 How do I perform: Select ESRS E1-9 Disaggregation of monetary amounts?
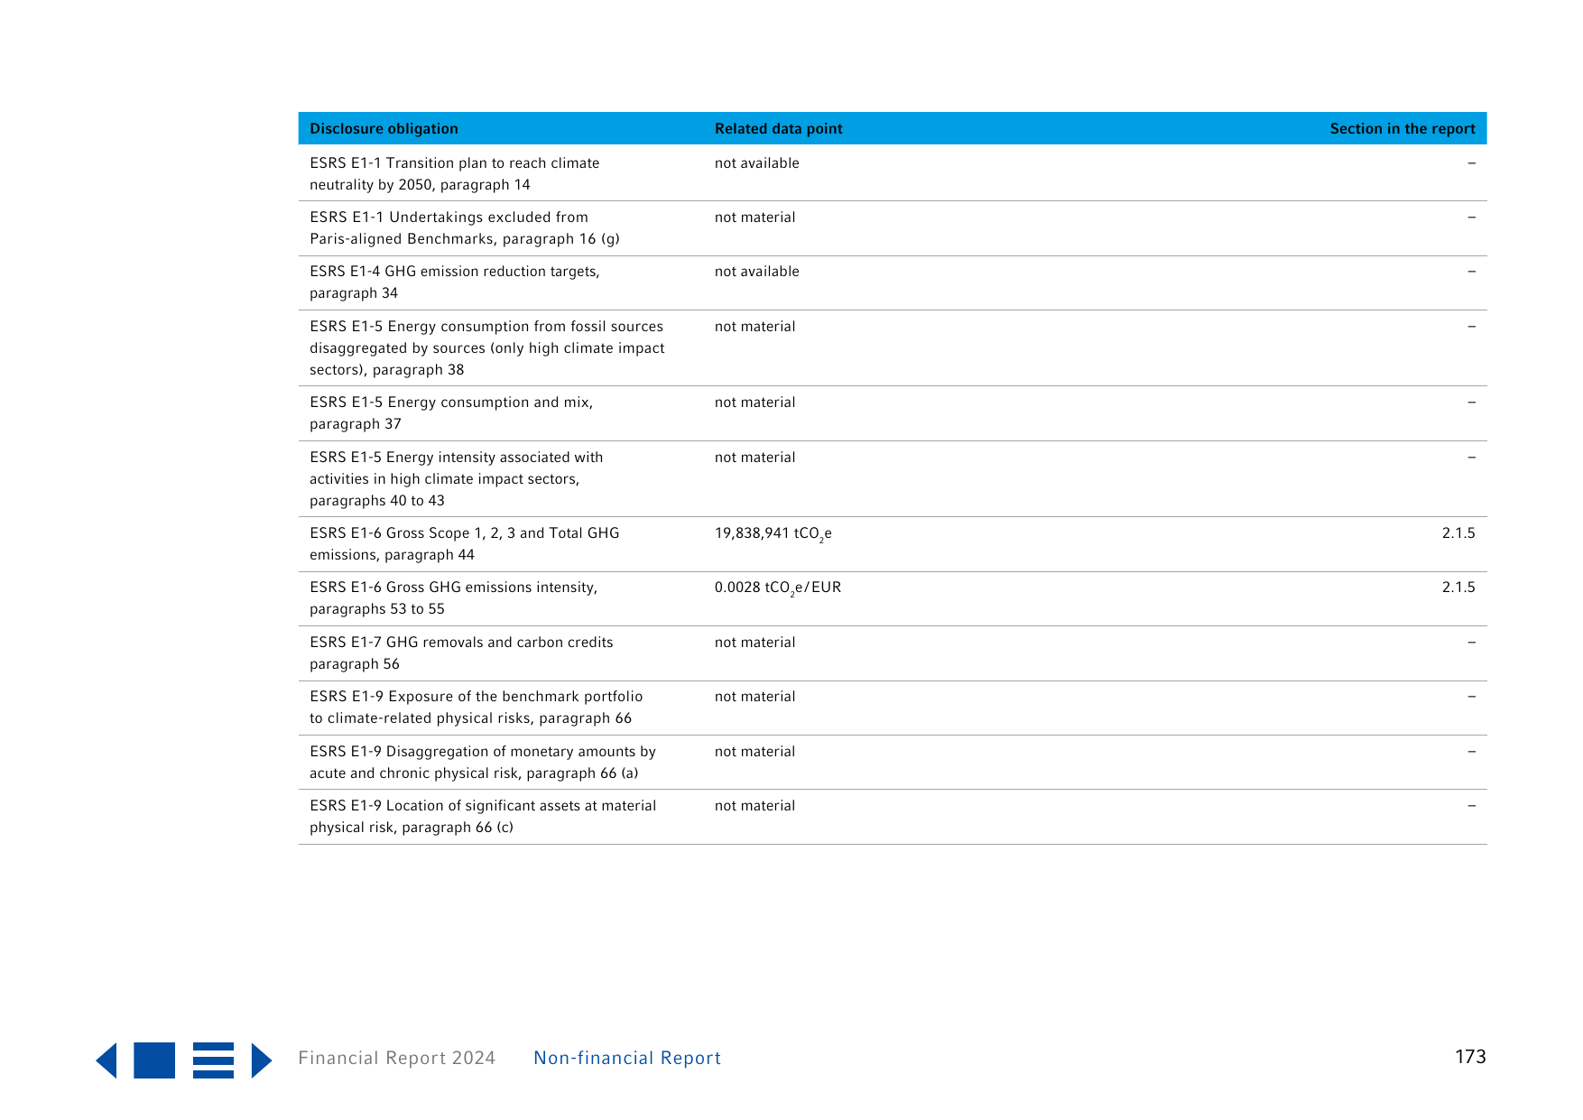[483, 762]
